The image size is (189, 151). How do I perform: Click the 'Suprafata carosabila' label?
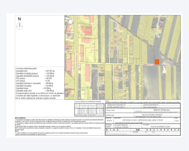(x=24, y=86)
